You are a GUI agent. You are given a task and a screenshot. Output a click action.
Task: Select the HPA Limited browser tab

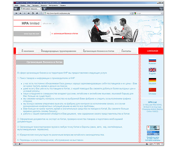31,9
